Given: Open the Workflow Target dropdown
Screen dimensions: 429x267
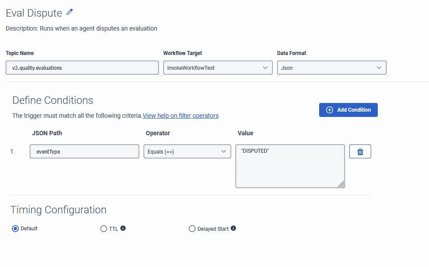Looking at the screenshot, I should coord(218,68).
